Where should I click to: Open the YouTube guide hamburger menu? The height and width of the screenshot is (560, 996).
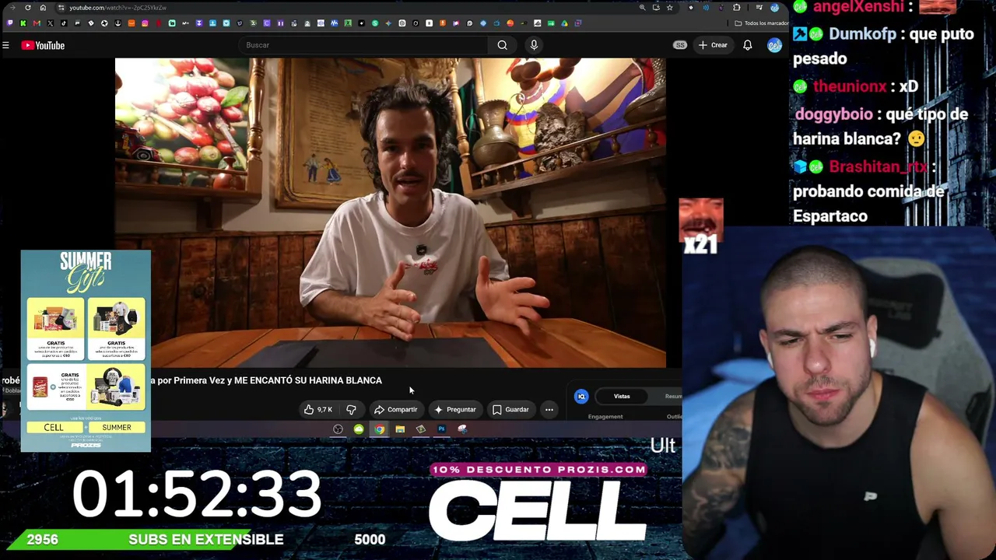[x=5, y=45]
